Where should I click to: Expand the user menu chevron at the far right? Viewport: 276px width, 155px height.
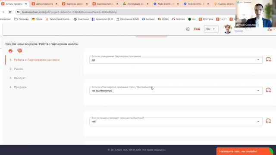[274, 29]
